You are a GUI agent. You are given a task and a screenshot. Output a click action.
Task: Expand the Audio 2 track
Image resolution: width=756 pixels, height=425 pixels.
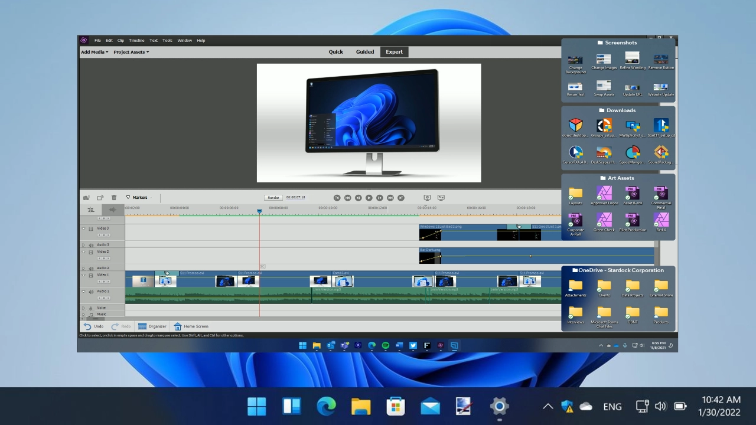point(83,268)
